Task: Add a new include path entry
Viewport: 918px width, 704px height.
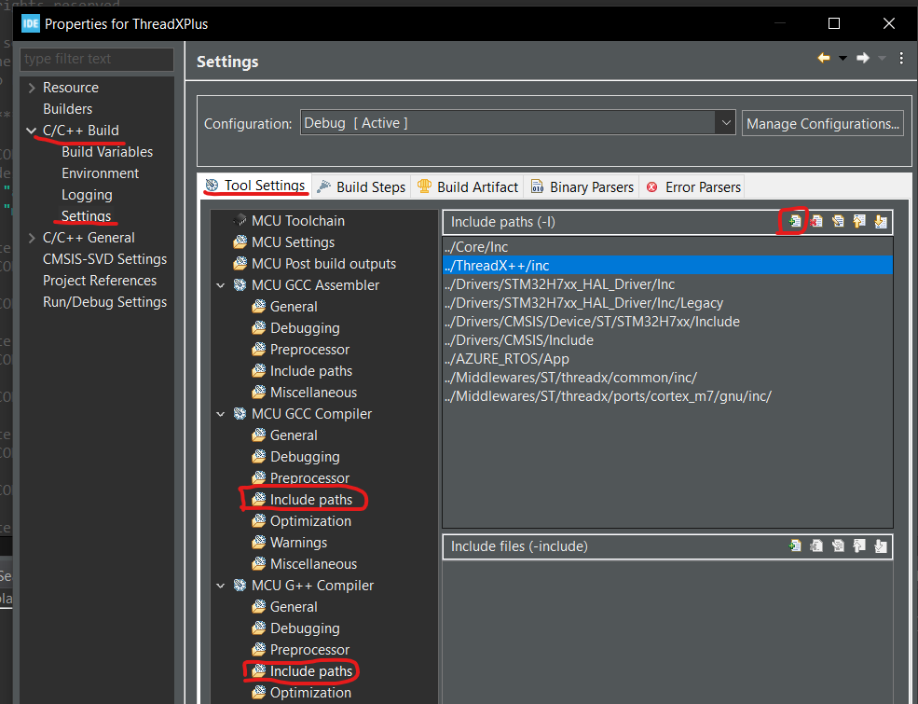Action: coord(795,221)
